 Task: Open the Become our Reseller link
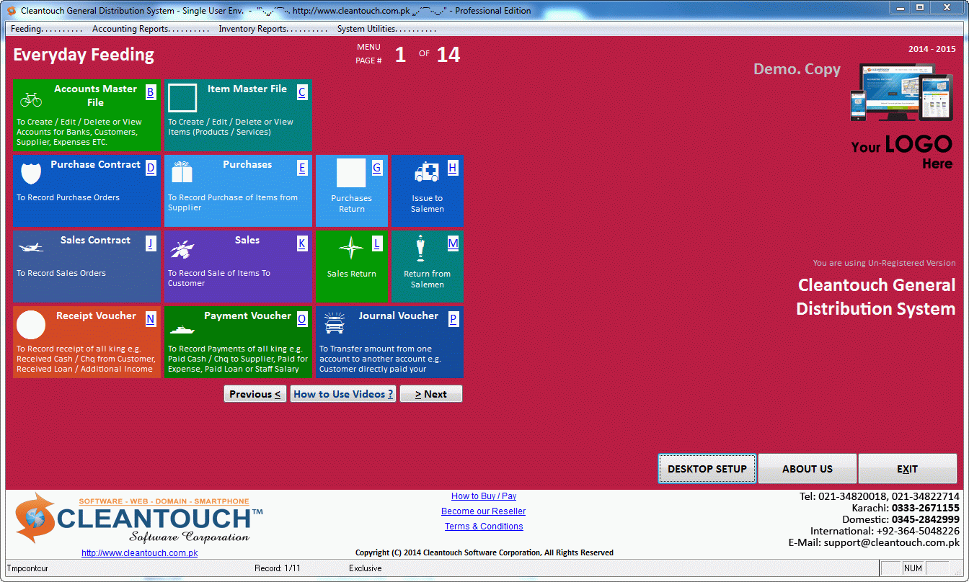click(484, 511)
